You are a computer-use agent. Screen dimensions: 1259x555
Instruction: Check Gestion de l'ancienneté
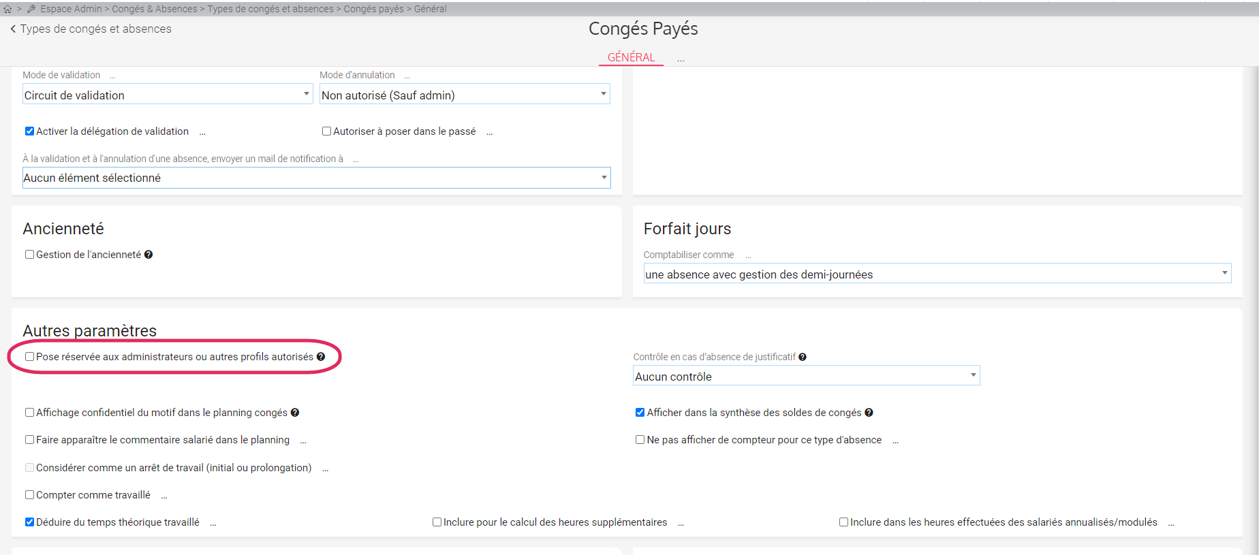(29, 255)
